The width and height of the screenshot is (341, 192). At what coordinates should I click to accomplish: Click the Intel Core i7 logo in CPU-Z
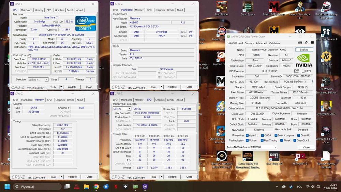pyautogui.click(x=86, y=23)
